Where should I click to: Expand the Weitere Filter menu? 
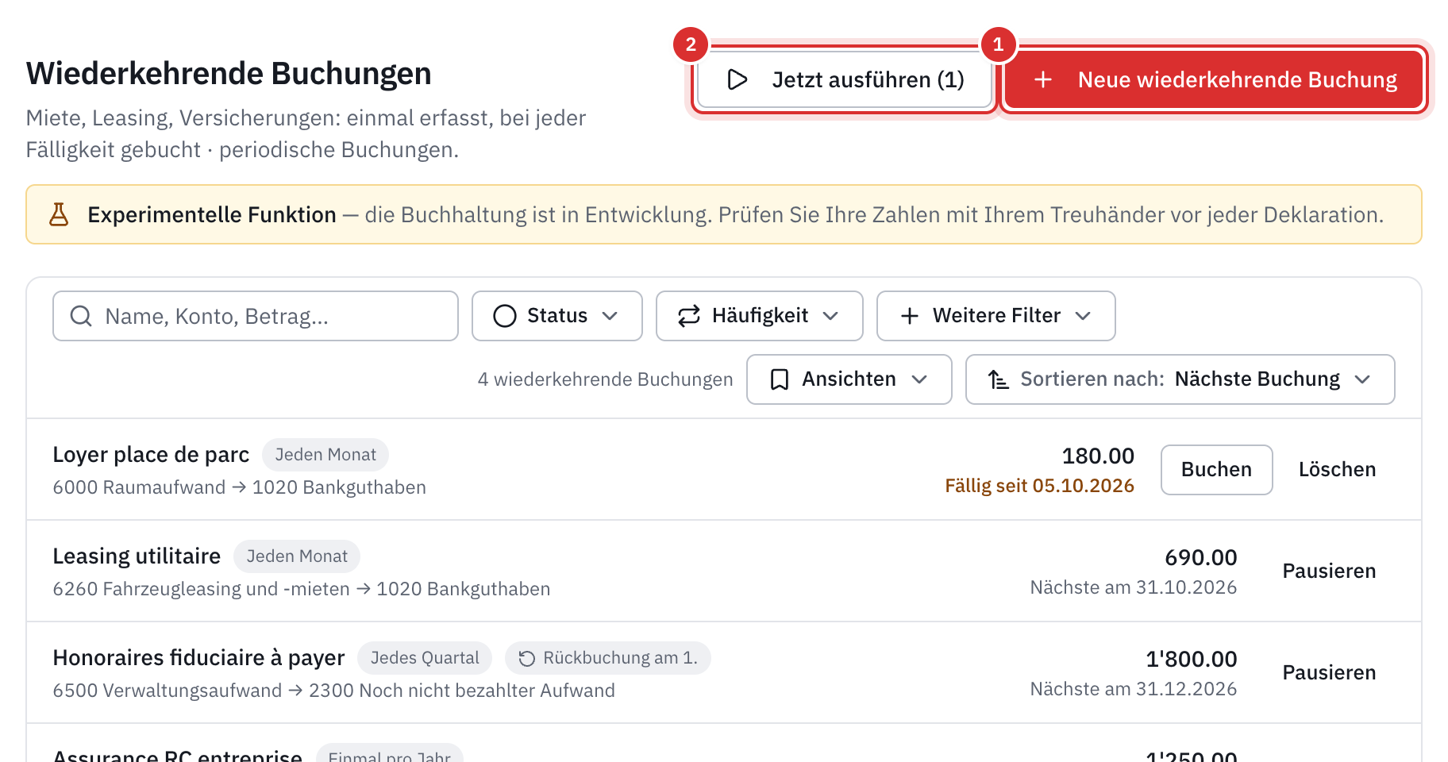tap(996, 316)
